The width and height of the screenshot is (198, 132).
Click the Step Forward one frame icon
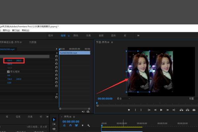(x=168, y=110)
